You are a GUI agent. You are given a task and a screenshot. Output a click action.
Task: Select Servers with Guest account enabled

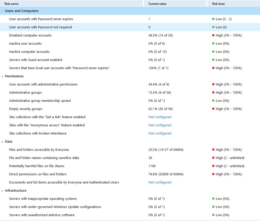[130, 60]
